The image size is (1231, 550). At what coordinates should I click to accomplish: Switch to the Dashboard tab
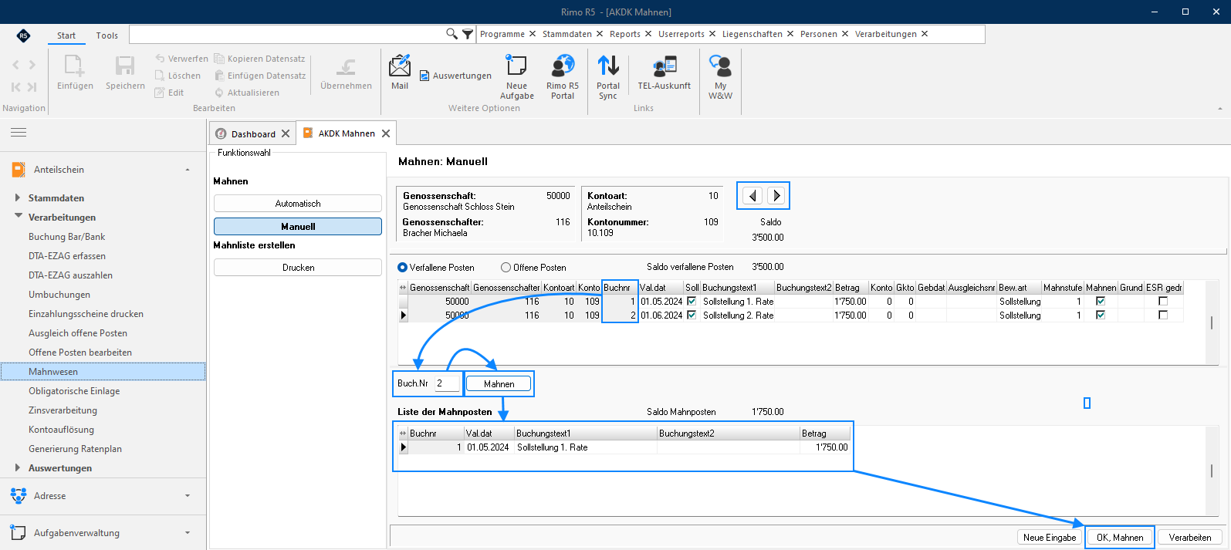pyautogui.click(x=253, y=133)
